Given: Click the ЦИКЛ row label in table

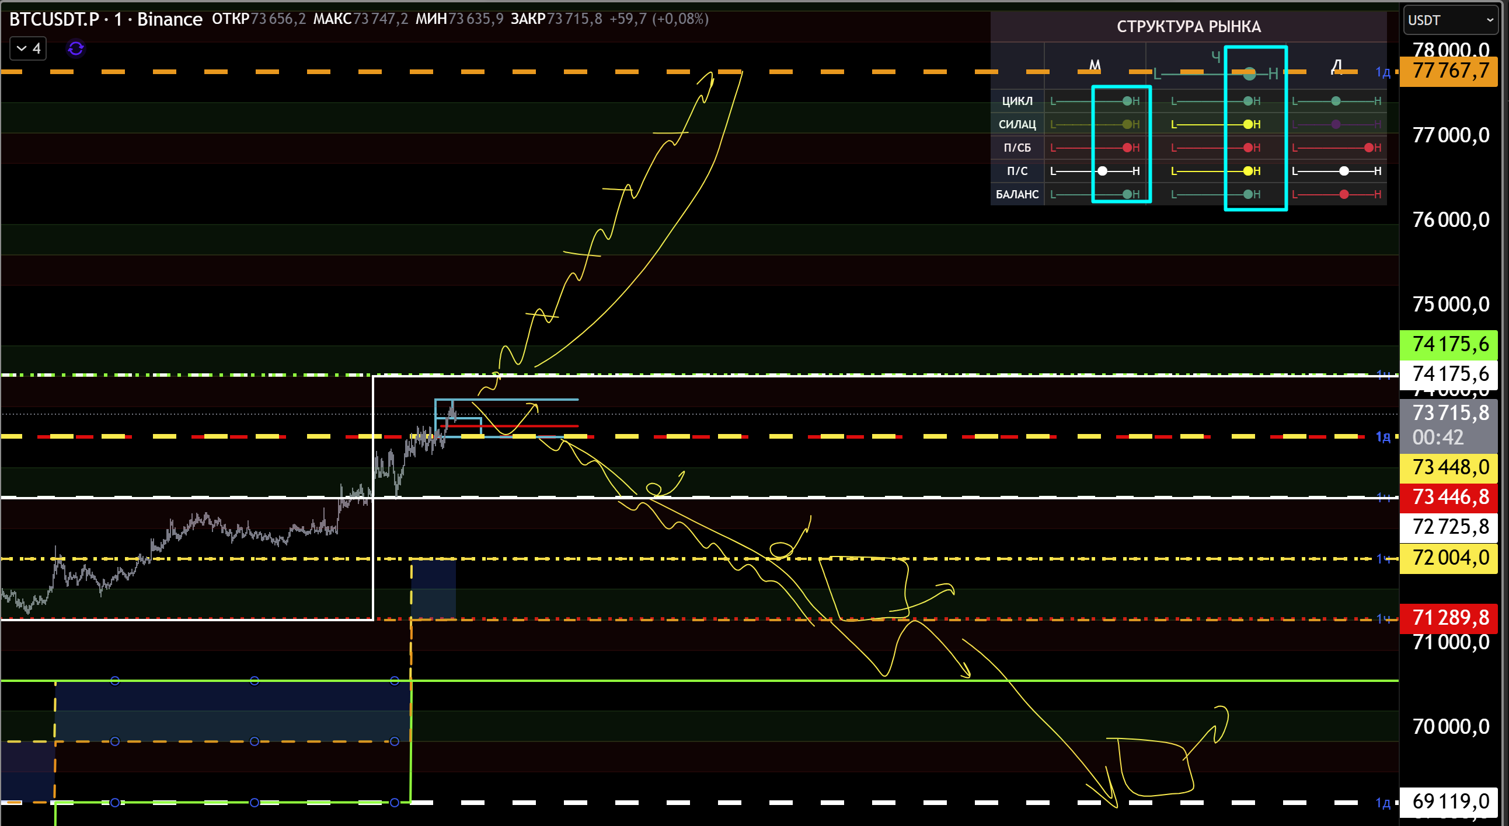Looking at the screenshot, I should click(1017, 101).
